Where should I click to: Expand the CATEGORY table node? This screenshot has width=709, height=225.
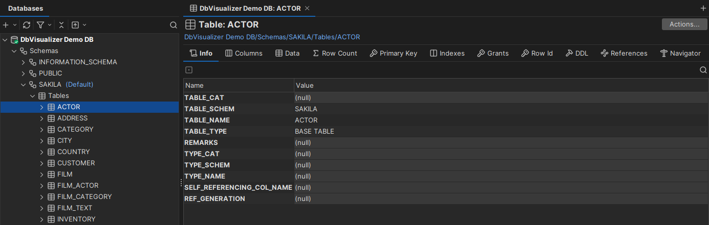point(42,130)
